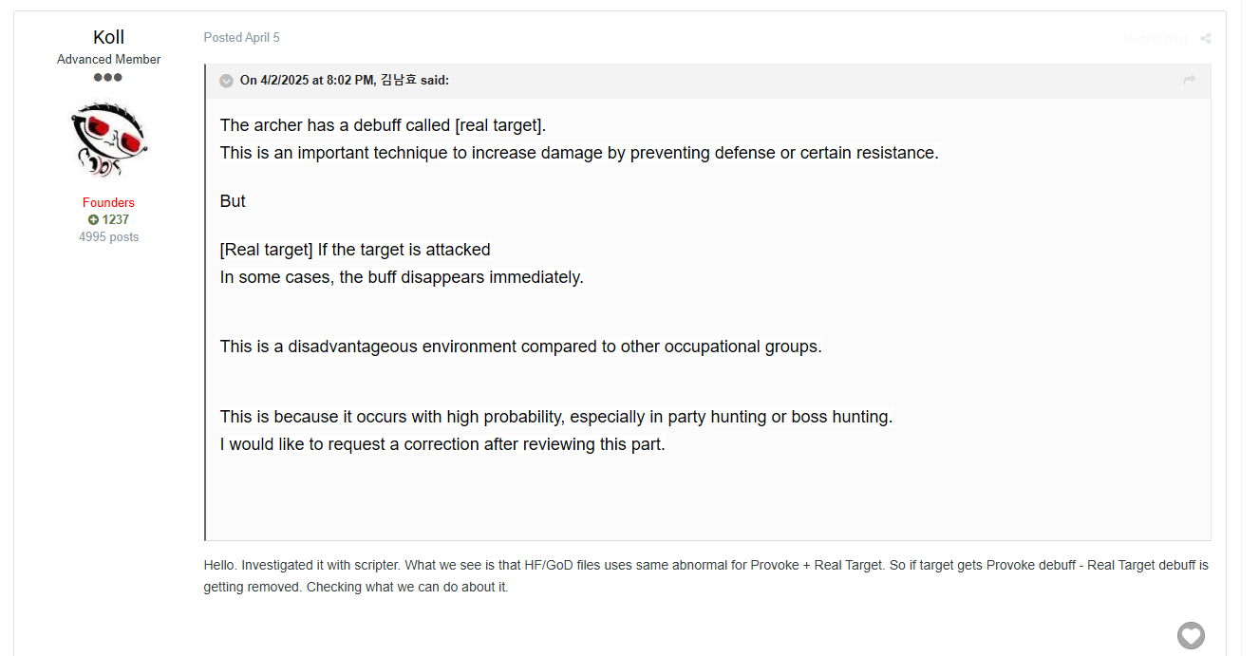This screenshot has height=656, width=1259.
Task: Click the arrow to go to quoted post
Action: pyautogui.click(x=1189, y=81)
